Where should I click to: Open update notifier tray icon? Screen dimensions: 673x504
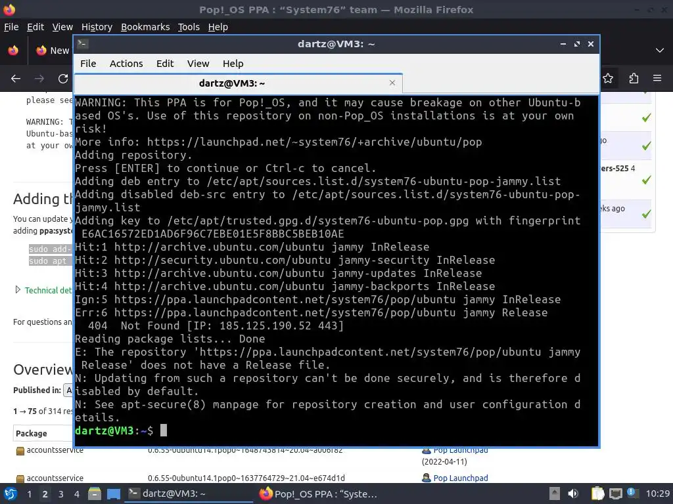632,492
